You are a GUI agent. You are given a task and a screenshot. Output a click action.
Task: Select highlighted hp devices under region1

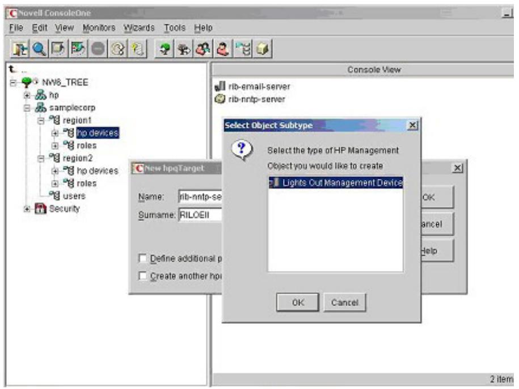[x=98, y=133]
